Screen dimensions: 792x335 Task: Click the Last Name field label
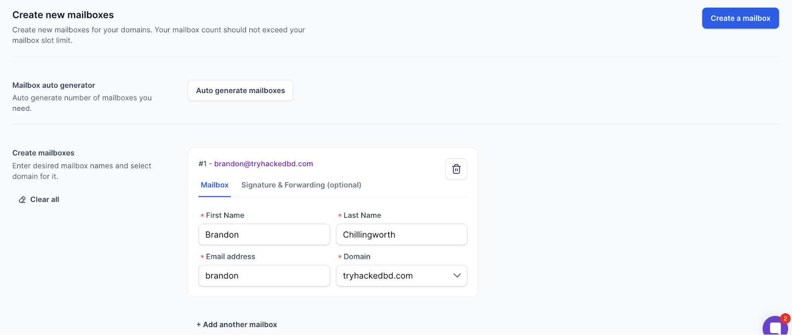362,215
